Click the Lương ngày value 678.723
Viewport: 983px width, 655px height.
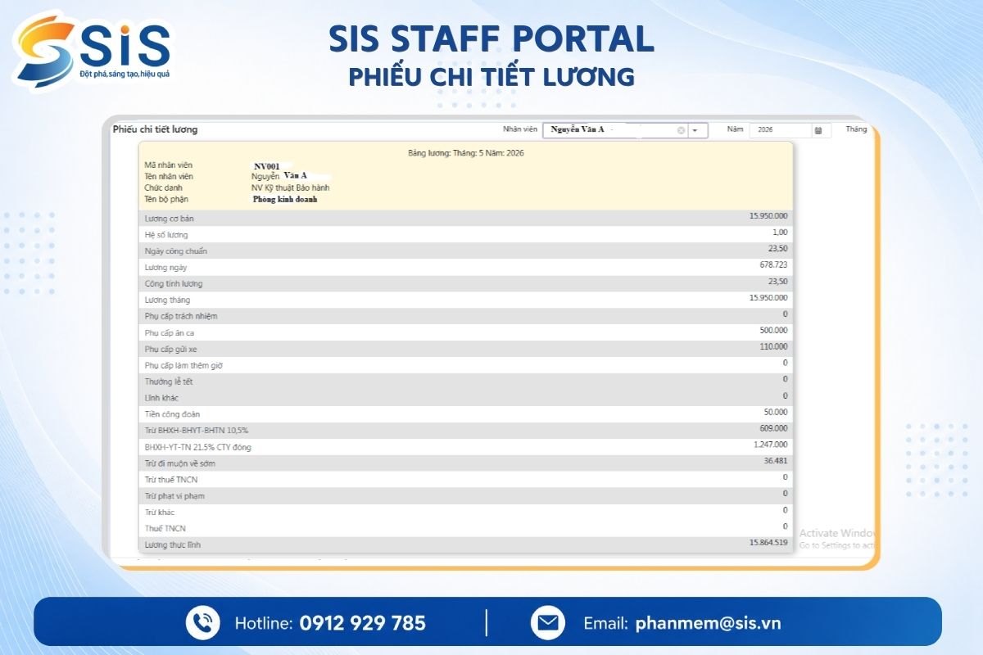(773, 265)
